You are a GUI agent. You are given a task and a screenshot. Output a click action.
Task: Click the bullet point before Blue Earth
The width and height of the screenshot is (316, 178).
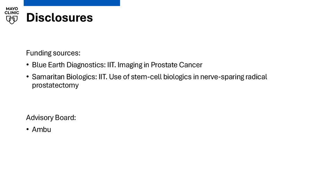point(28,65)
